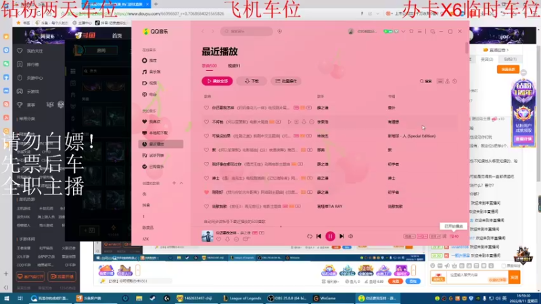Viewport: 541px width, 304px height.
Task: Open 视频 section in QQ音乐 sidebar
Action: click(x=149, y=83)
